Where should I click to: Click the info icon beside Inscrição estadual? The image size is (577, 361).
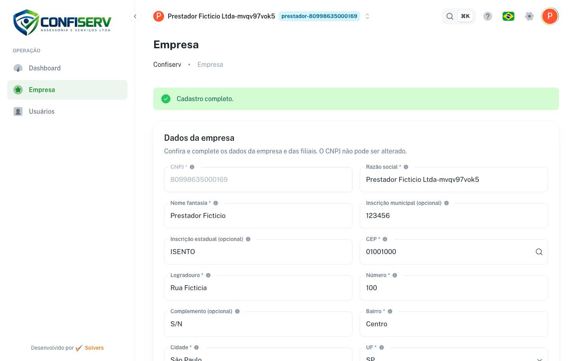(248, 239)
